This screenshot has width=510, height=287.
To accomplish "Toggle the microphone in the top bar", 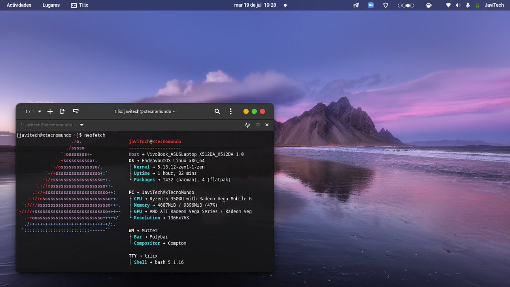I will tap(467, 5).
